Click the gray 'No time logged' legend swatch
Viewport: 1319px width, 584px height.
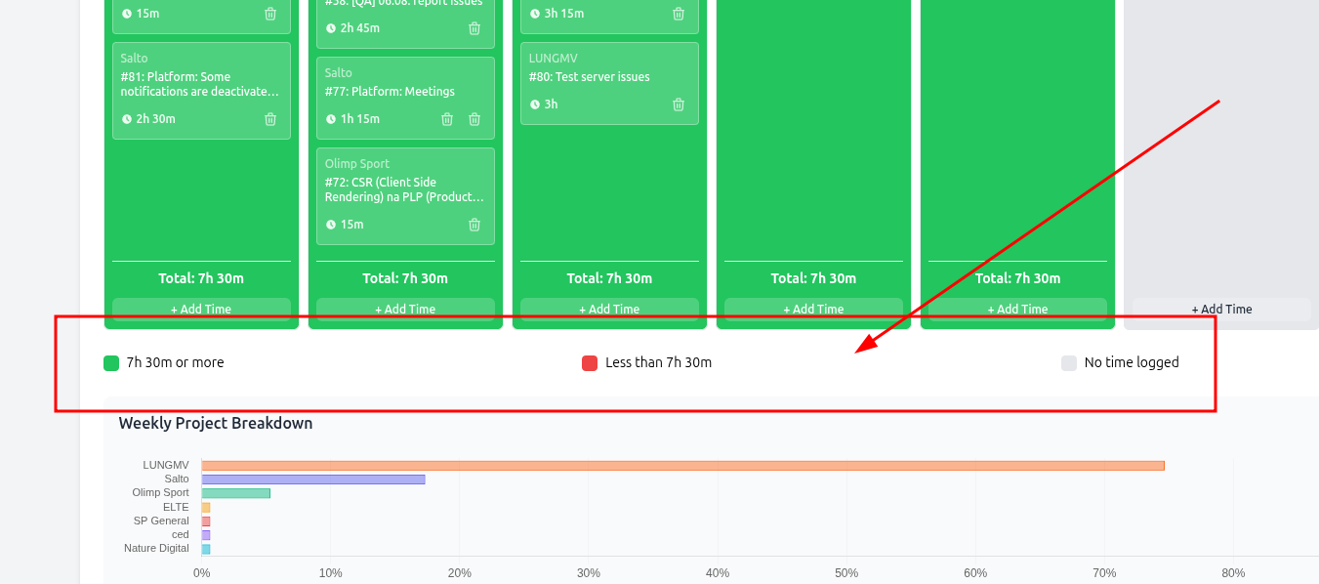(1069, 363)
